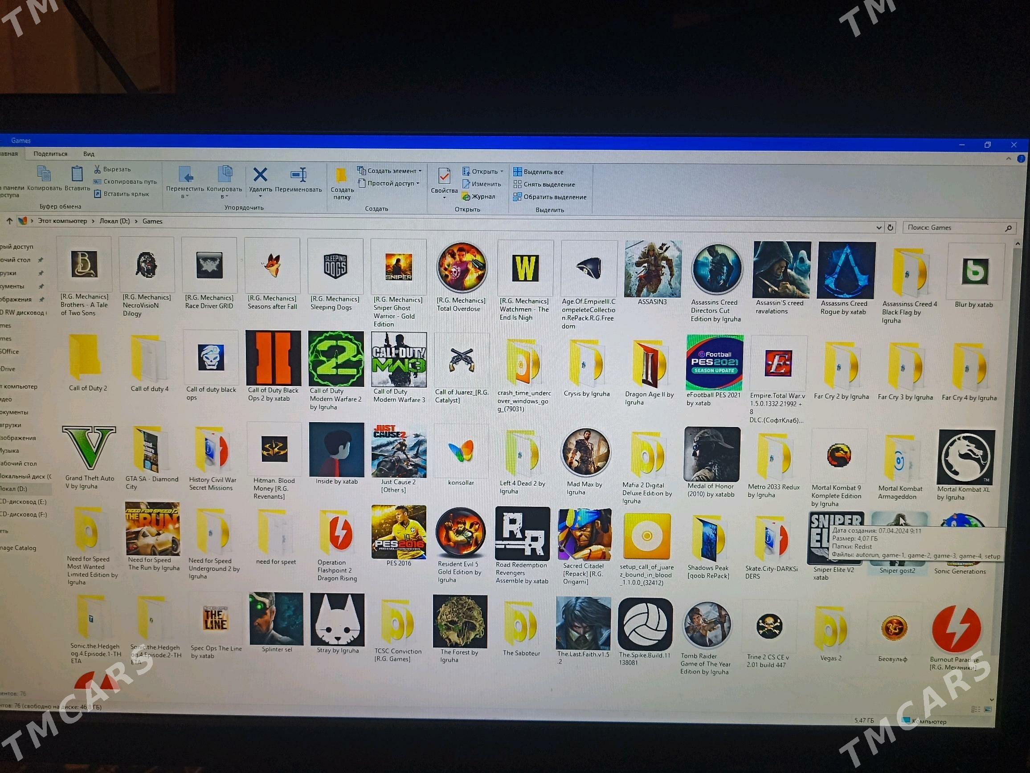
Task: Expand the Свойства dropdown arrow
Action: (x=444, y=197)
